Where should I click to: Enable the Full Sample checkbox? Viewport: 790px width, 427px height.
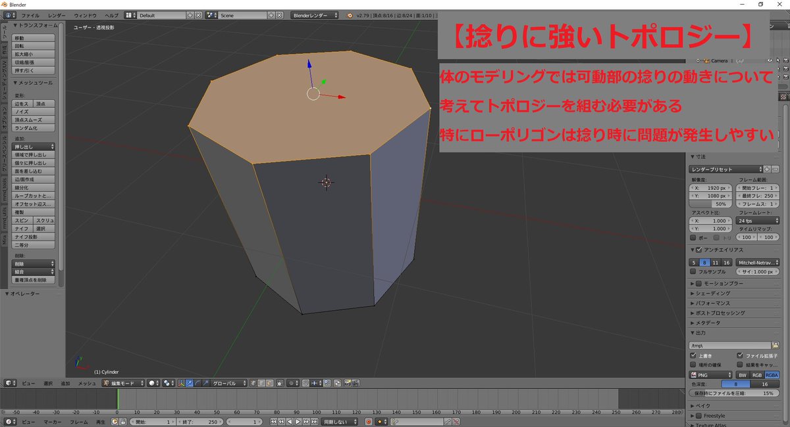pos(693,271)
